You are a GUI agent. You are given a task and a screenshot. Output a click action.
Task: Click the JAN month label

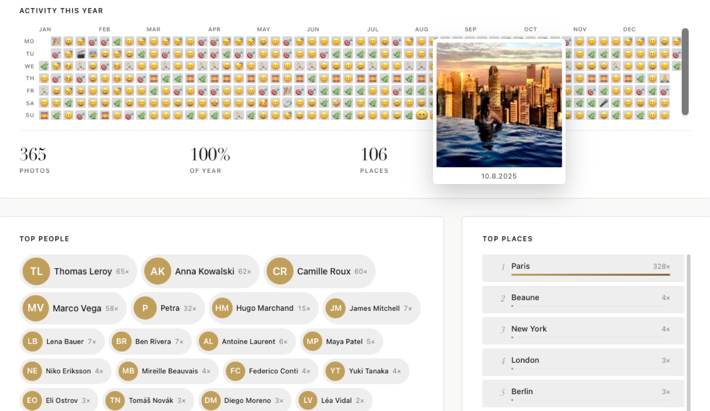pos(45,29)
